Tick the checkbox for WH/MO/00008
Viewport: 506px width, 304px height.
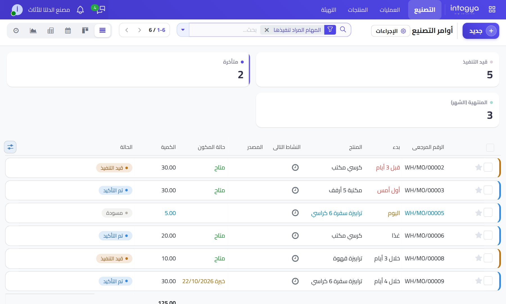(488, 258)
